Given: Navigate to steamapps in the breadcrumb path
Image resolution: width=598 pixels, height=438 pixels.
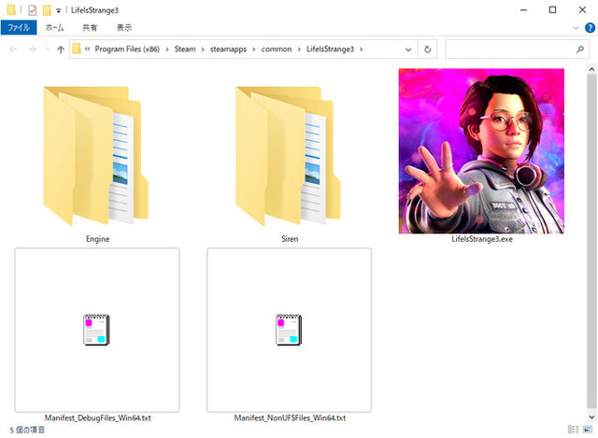Looking at the screenshot, I should [x=228, y=49].
